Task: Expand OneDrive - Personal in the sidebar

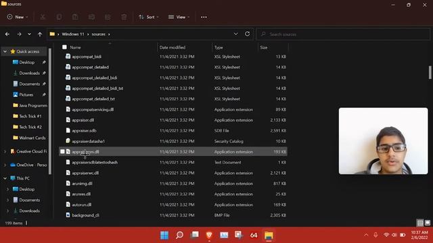Action: [5, 165]
